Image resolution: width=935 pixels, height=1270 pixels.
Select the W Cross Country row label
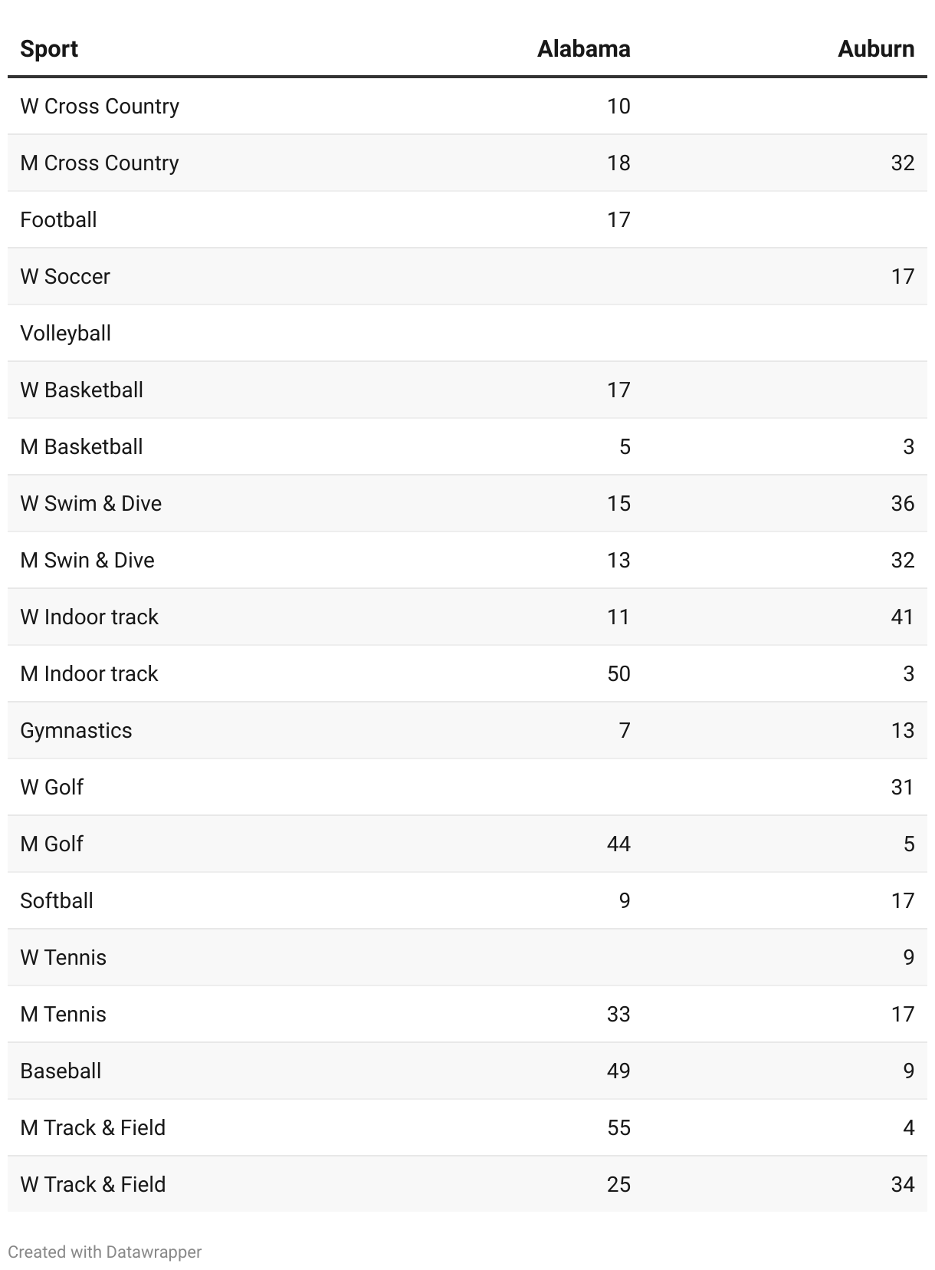point(100,106)
